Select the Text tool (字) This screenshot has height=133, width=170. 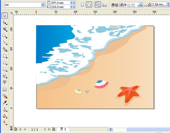(5, 82)
